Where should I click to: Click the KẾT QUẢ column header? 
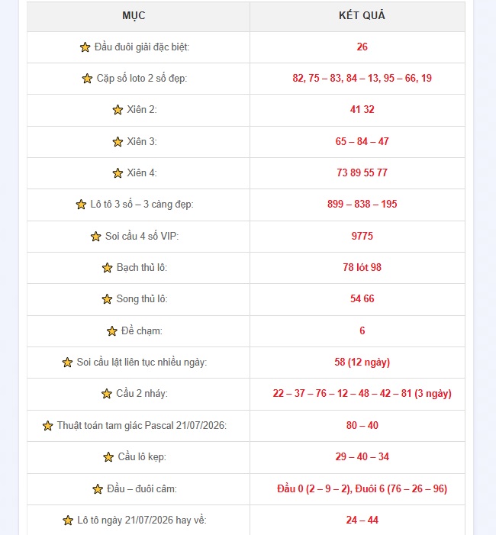(362, 15)
